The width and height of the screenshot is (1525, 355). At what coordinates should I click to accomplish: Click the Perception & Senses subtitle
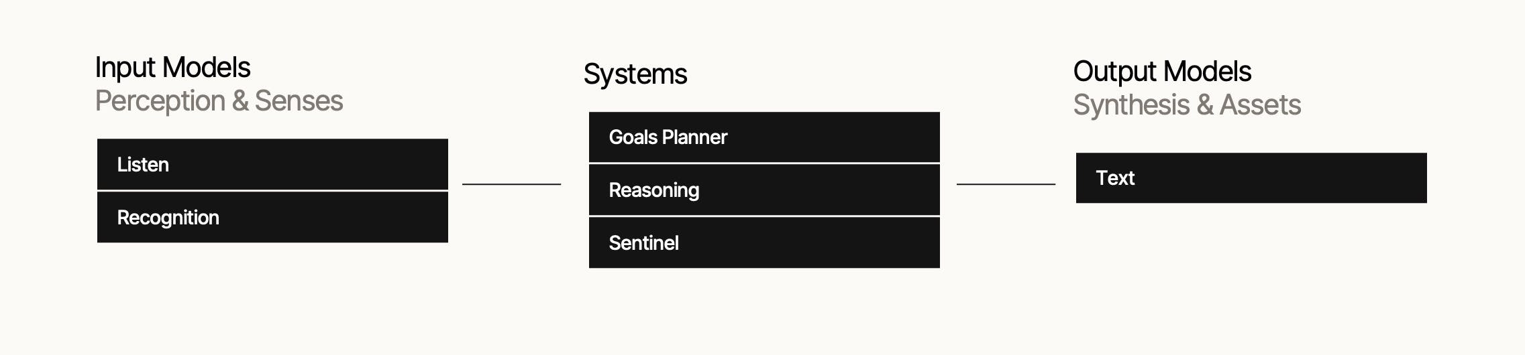(x=219, y=101)
